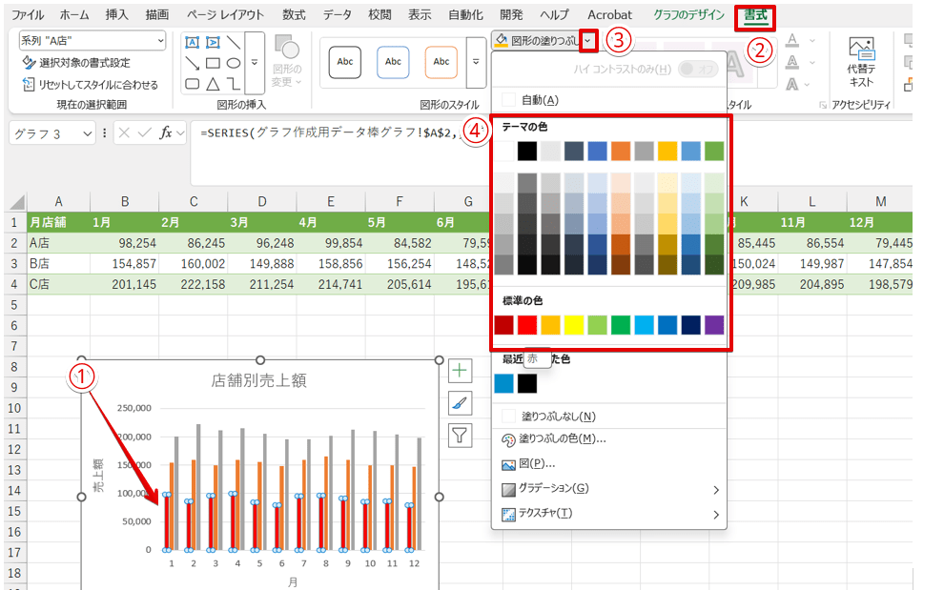Open the 書式 ribbon tab

[754, 15]
